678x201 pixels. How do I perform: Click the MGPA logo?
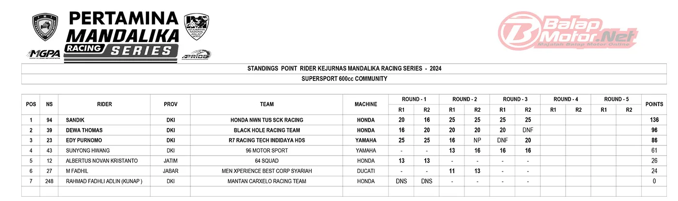coord(45,54)
